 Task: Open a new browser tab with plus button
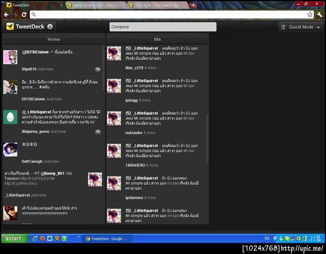[193, 5]
